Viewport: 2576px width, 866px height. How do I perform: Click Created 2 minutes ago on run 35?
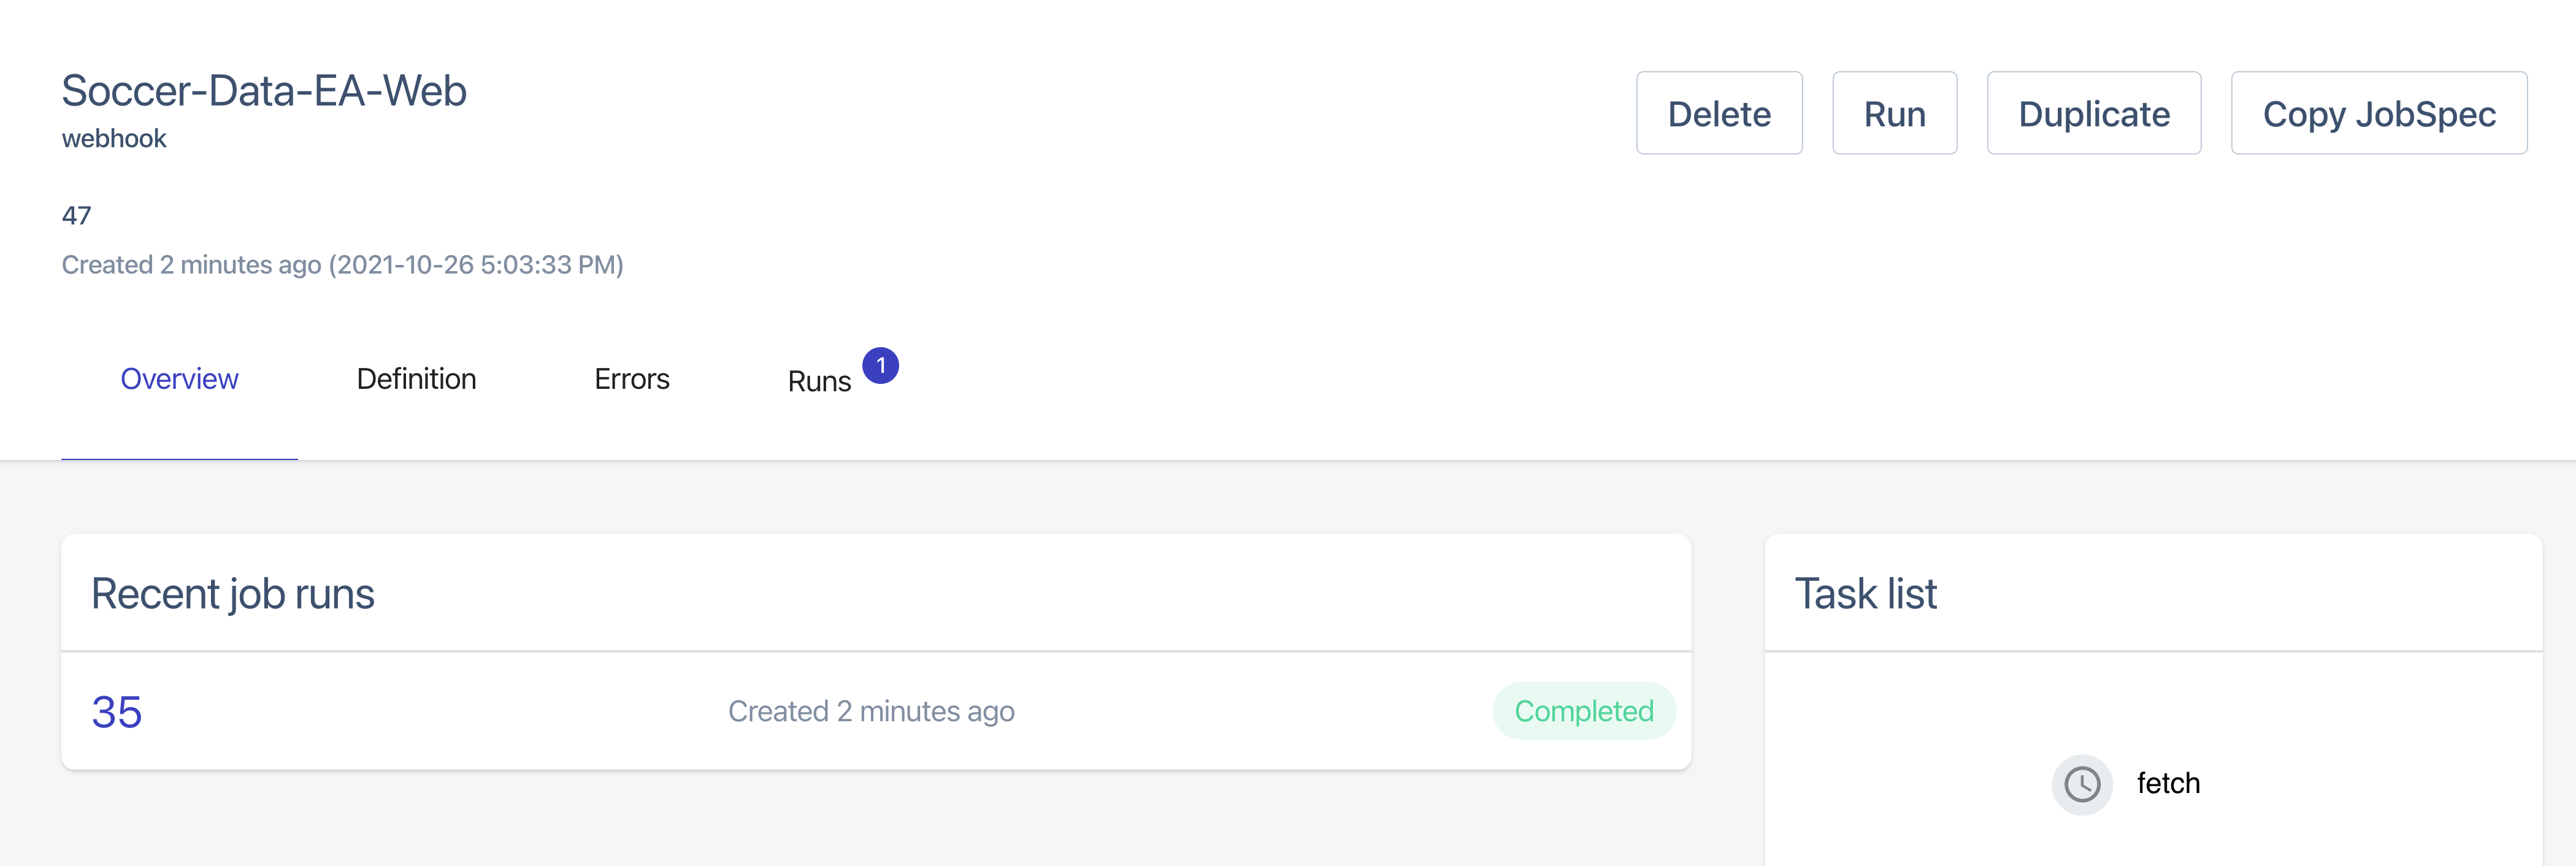[871, 711]
